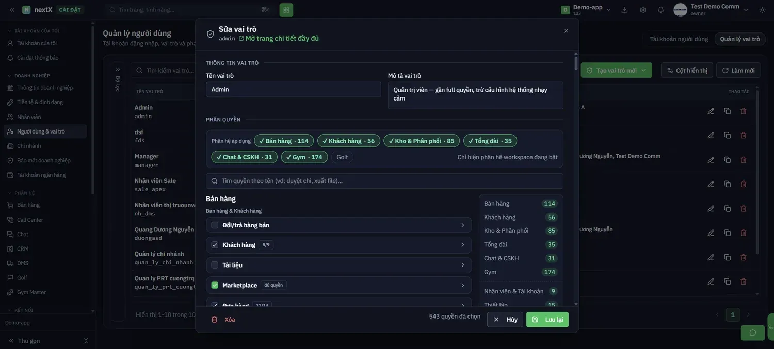Click the dialog's vertical scrollbar
This screenshot has width=774, height=349.
pyautogui.click(x=576, y=63)
